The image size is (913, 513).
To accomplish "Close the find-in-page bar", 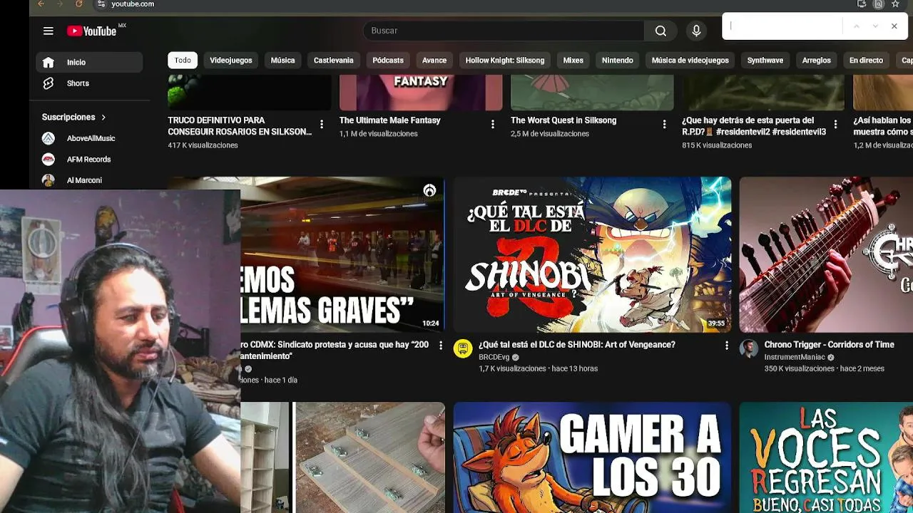I will click(894, 26).
